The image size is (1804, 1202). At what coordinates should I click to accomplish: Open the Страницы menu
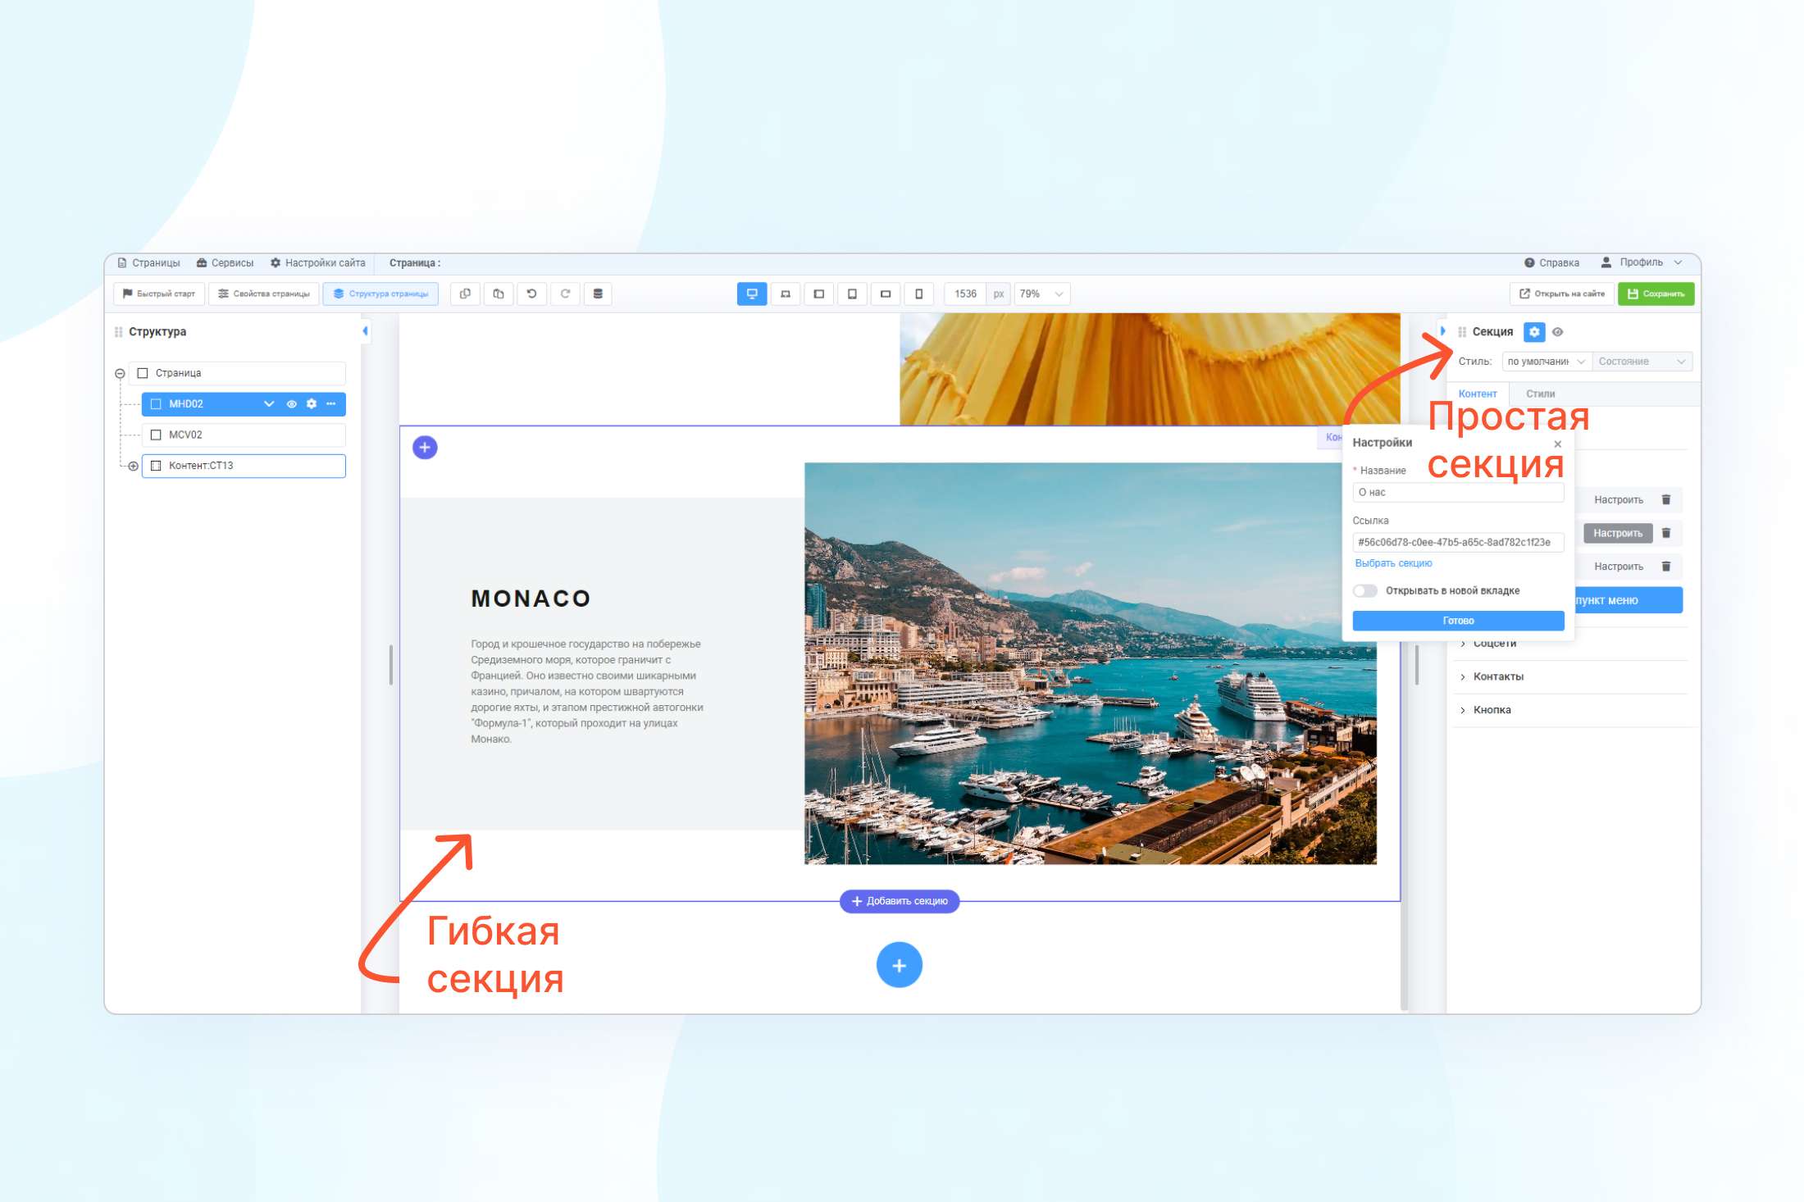click(148, 262)
